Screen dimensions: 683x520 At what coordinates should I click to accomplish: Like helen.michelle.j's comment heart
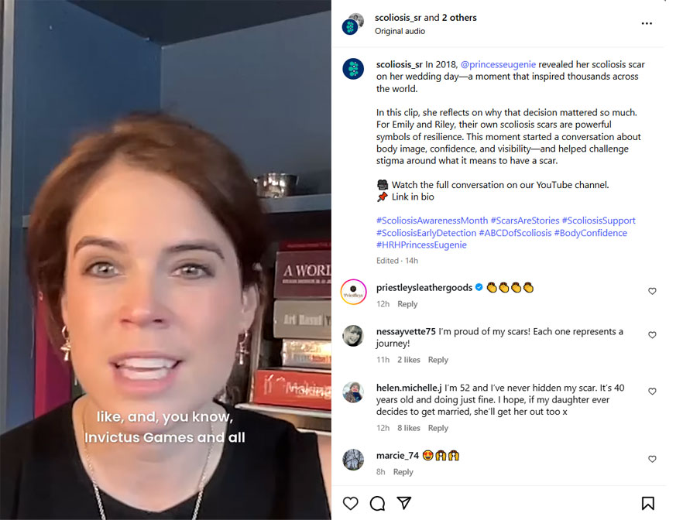point(652,392)
